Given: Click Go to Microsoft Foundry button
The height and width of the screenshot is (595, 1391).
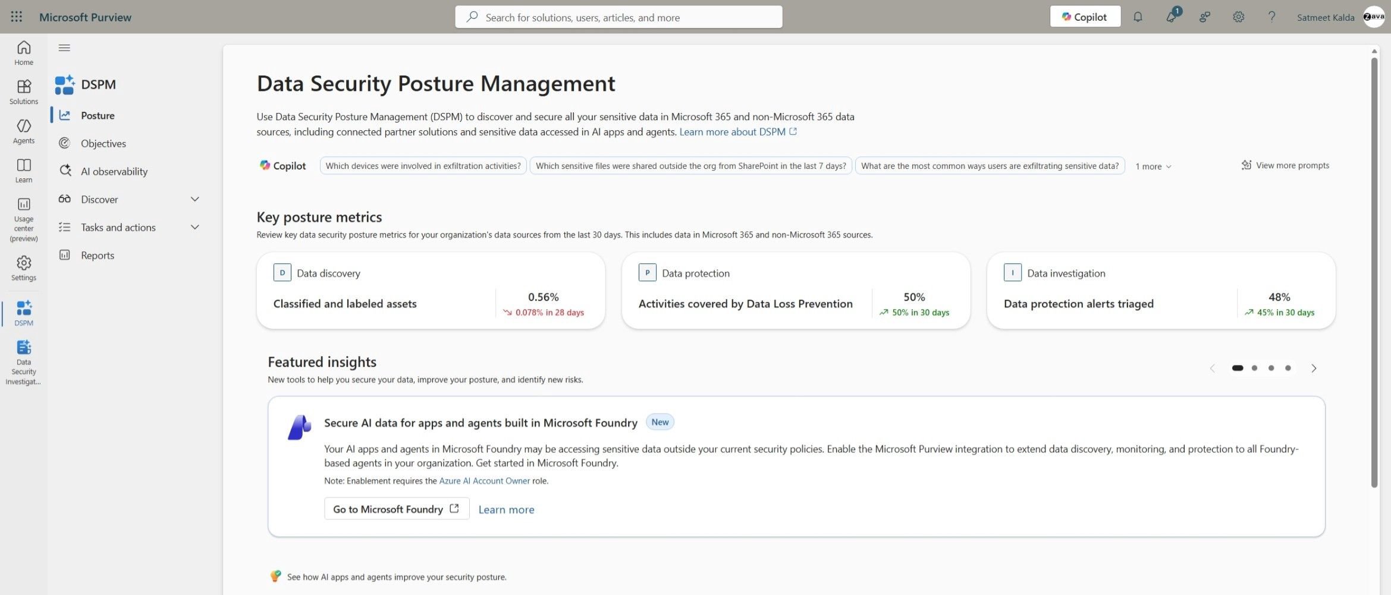Looking at the screenshot, I should point(397,509).
